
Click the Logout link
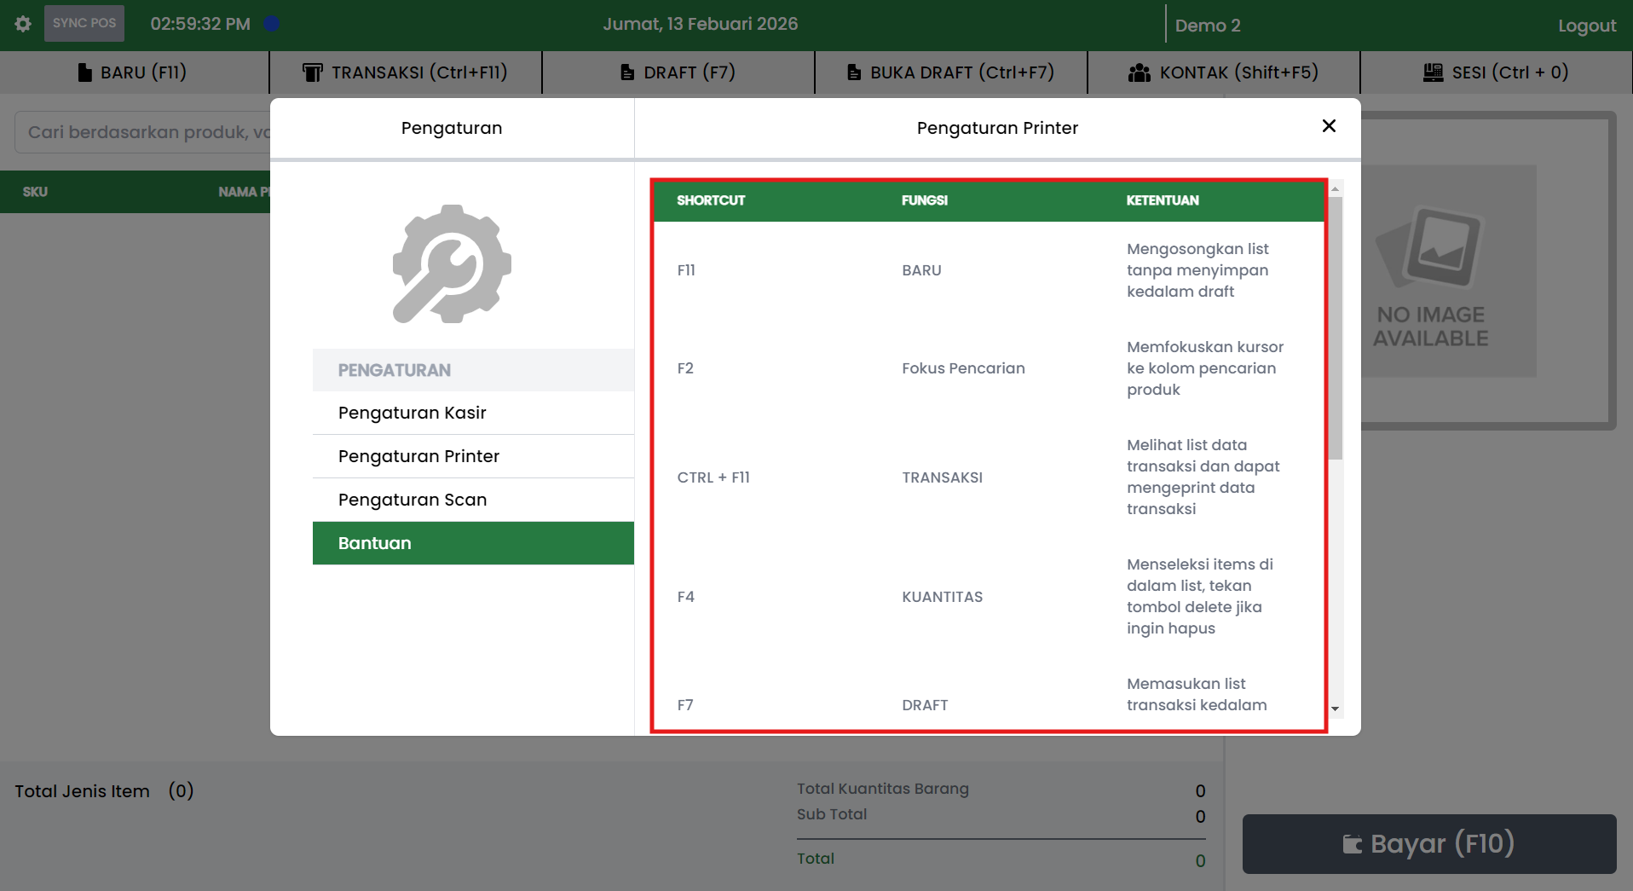[1586, 26]
